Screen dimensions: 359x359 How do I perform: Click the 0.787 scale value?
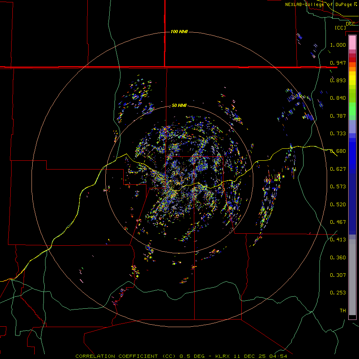[338, 116]
